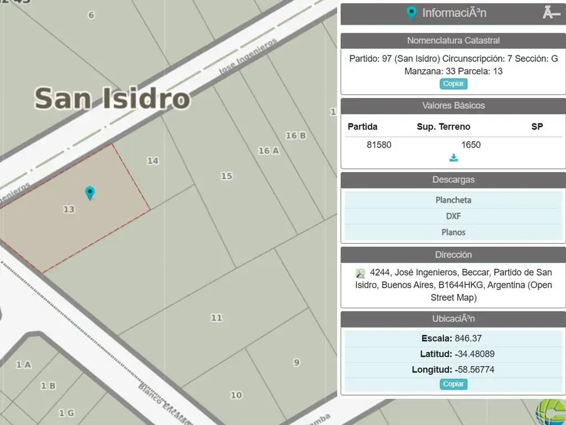Close the Información panel using the top-right icon
The width and height of the screenshot is (566, 425).
coord(551,13)
